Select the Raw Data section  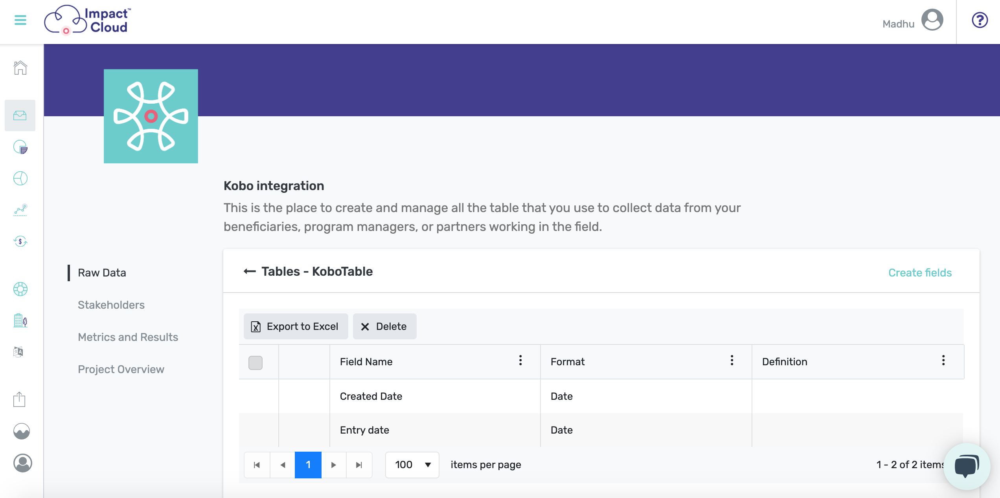point(102,273)
